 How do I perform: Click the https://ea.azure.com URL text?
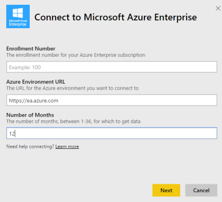[x=33, y=100]
